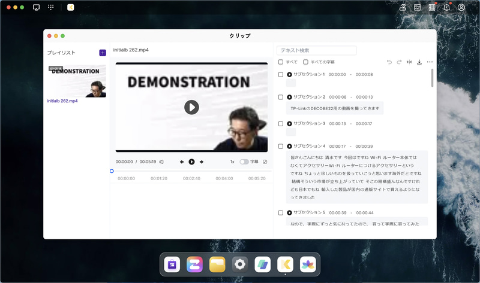Play video from the control bar button

point(191,162)
